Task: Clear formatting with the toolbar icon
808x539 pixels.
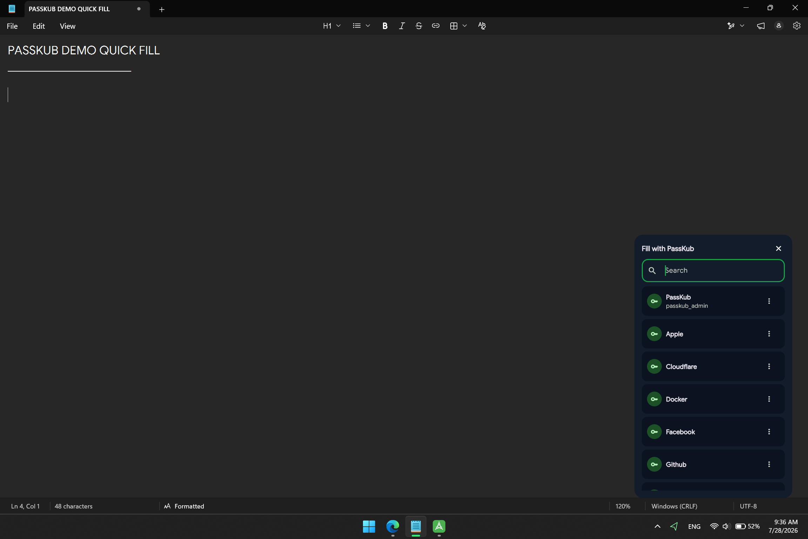Action: 482,26
